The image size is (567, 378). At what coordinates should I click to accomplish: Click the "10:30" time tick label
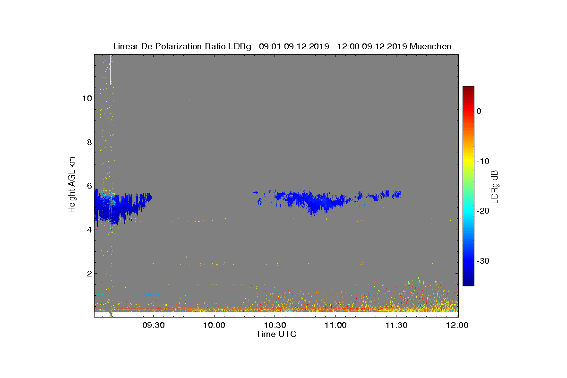pyautogui.click(x=275, y=325)
